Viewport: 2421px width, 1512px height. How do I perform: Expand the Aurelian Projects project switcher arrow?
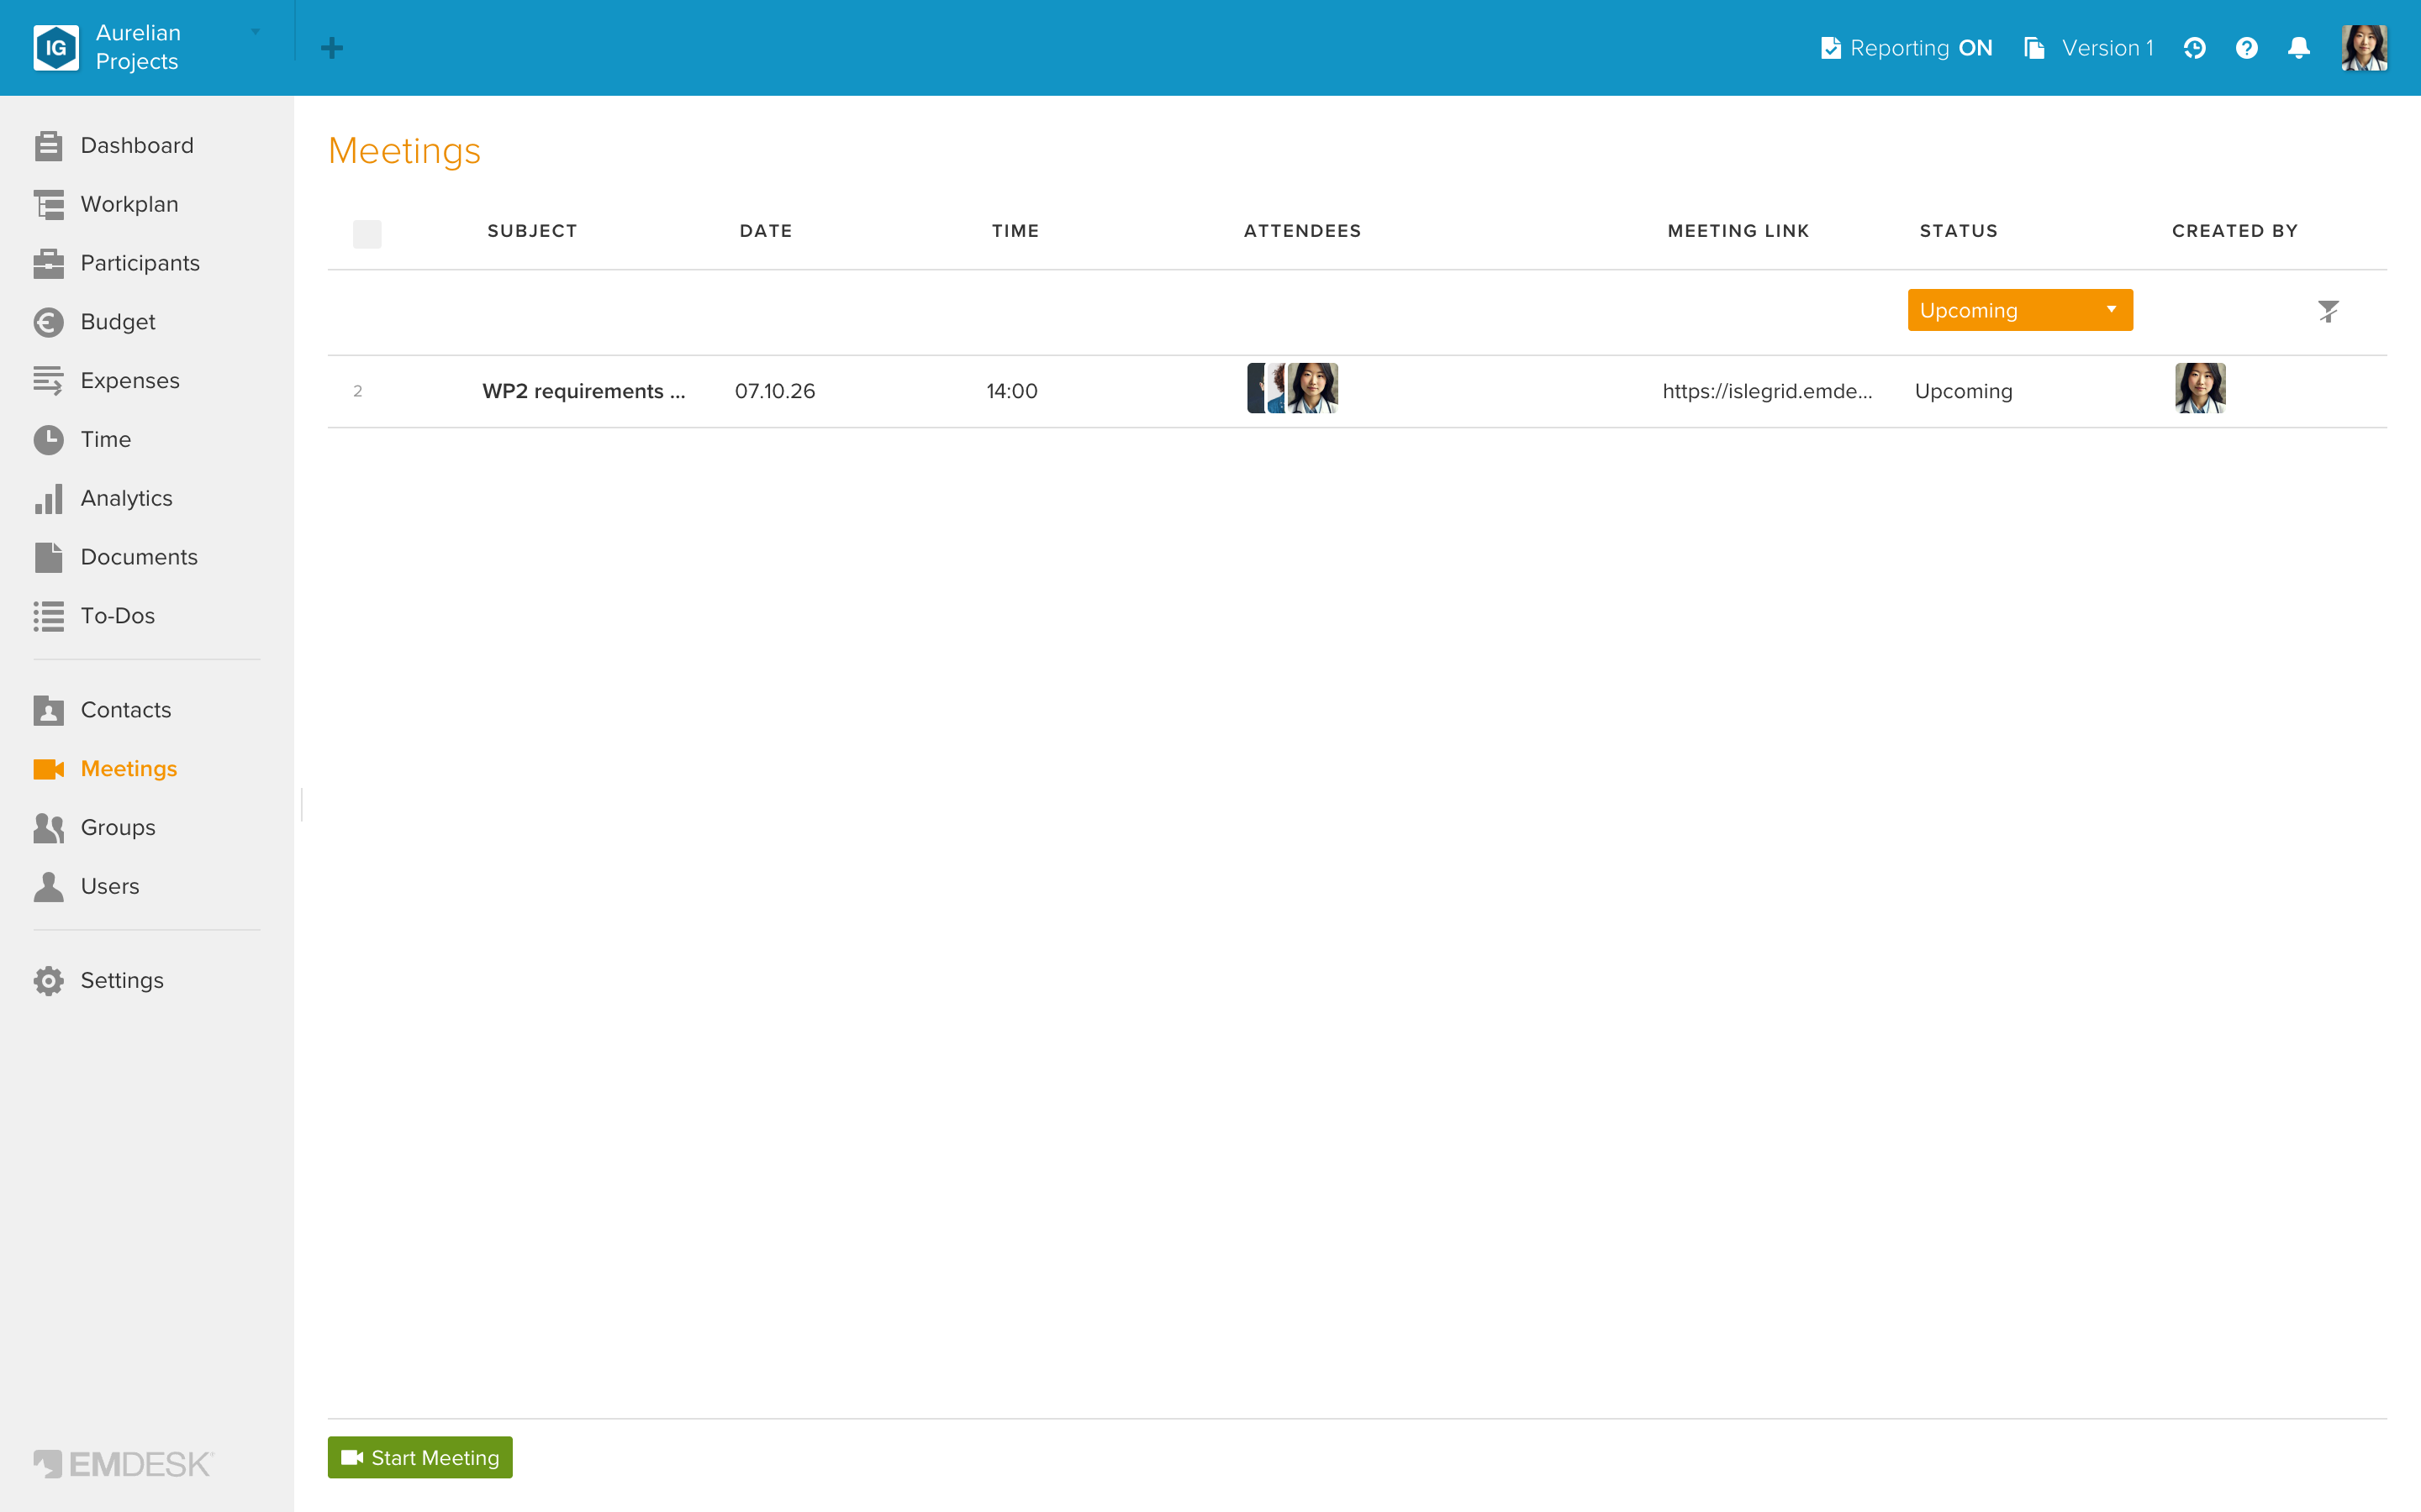tap(255, 32)
